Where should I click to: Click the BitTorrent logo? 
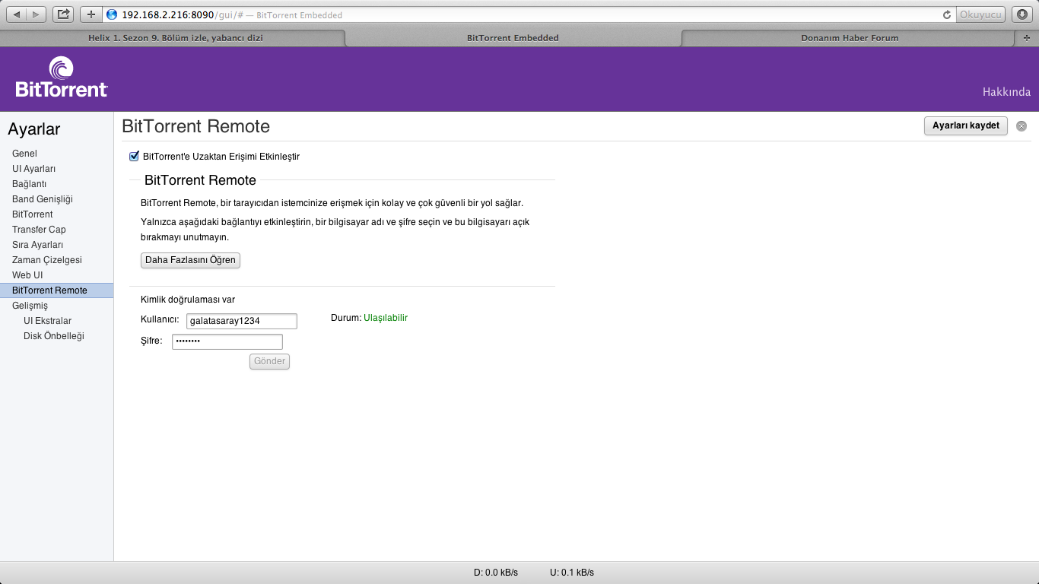coord(62,77)
